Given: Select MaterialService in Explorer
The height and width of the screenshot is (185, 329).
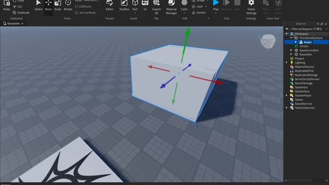Looking at the screenshot, I should 304,67.
